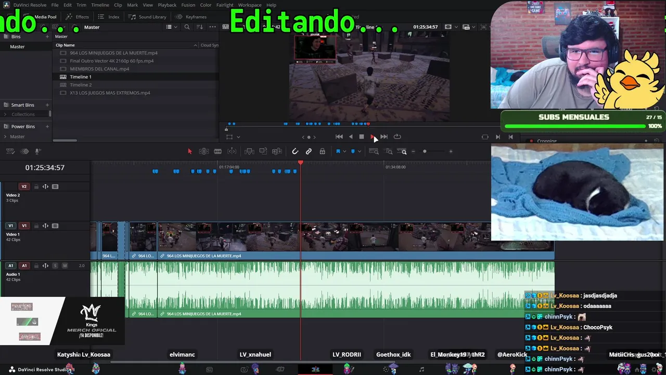Open media pool three-dot options menu
This screenshot has width=666, height=375.
pos(212,27)
